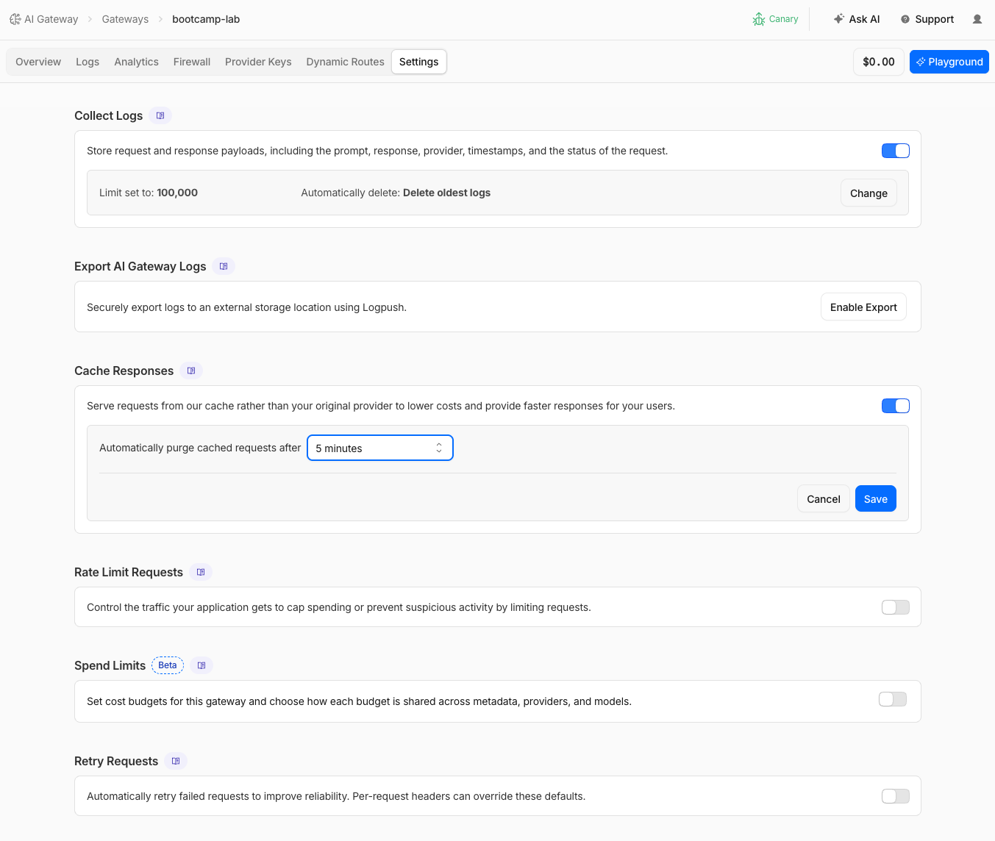Go to Gateways breadcrumb link
This screenshot has height=841, width=995.
click(125, 19)
